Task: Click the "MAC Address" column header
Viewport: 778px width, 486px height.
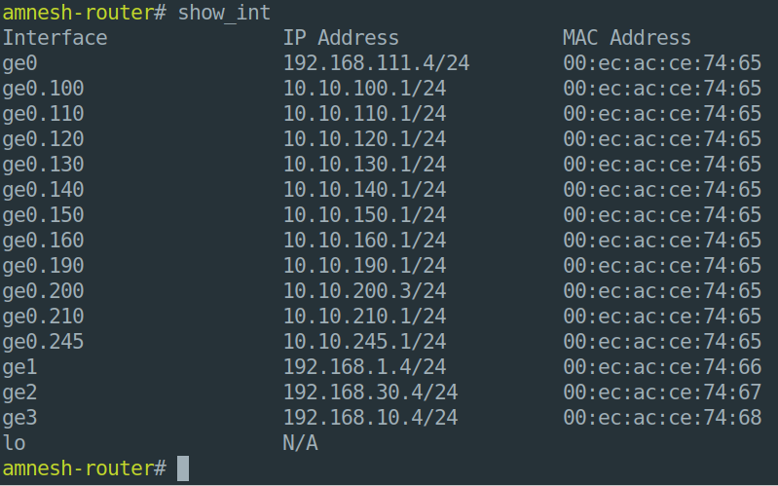Action: (x=627, y=38)
